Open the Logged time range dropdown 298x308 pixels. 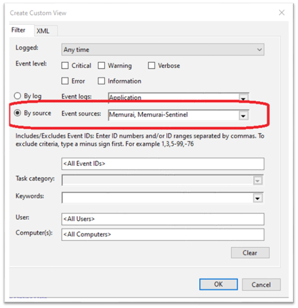pyautogui.click(x=163, y=50)
